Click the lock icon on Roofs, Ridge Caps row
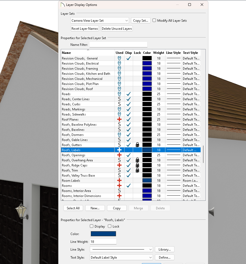Screen dimensions: 246x264 pyautogui.click(x=137, y=165)
